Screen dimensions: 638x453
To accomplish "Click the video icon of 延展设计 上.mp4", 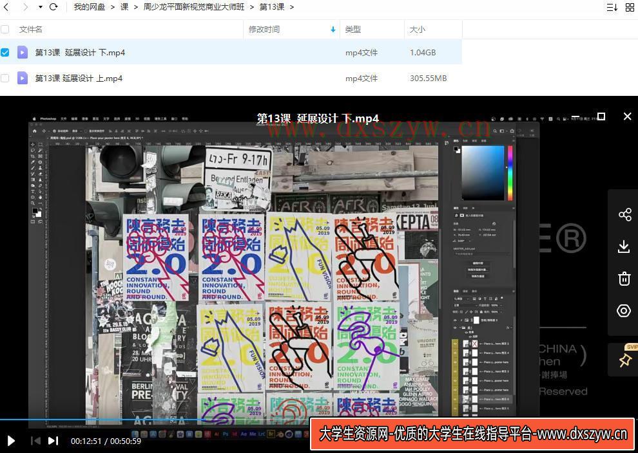I will click(x=23, y=78).
